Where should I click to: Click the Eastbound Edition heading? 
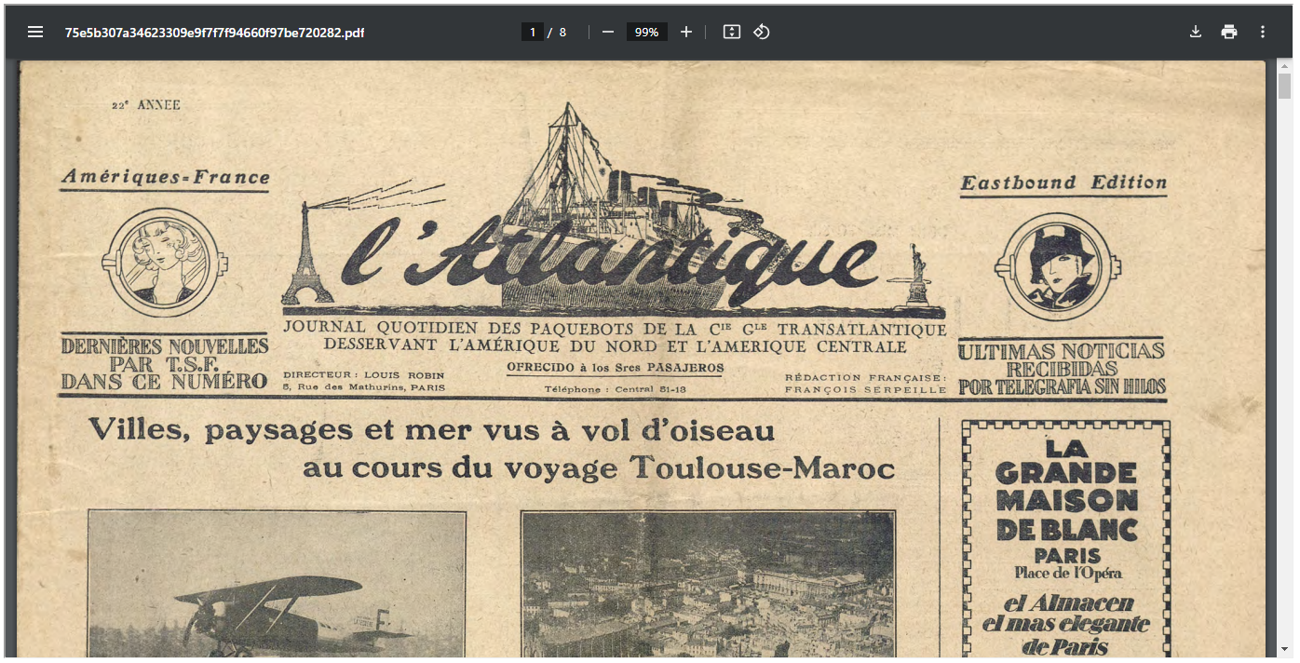tap(1063, 183)
